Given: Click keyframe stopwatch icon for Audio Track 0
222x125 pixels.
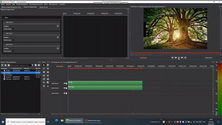Looking at the screenshot, I should (58, 48).
